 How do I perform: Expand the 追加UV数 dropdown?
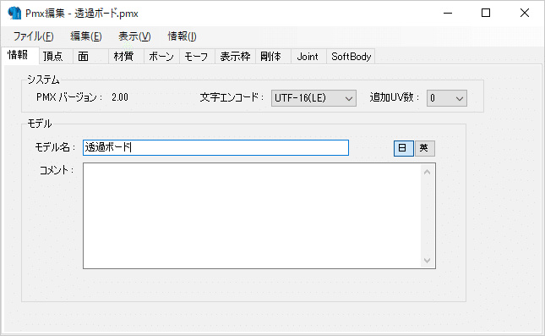pyautogui.click(x=447, y=98)
